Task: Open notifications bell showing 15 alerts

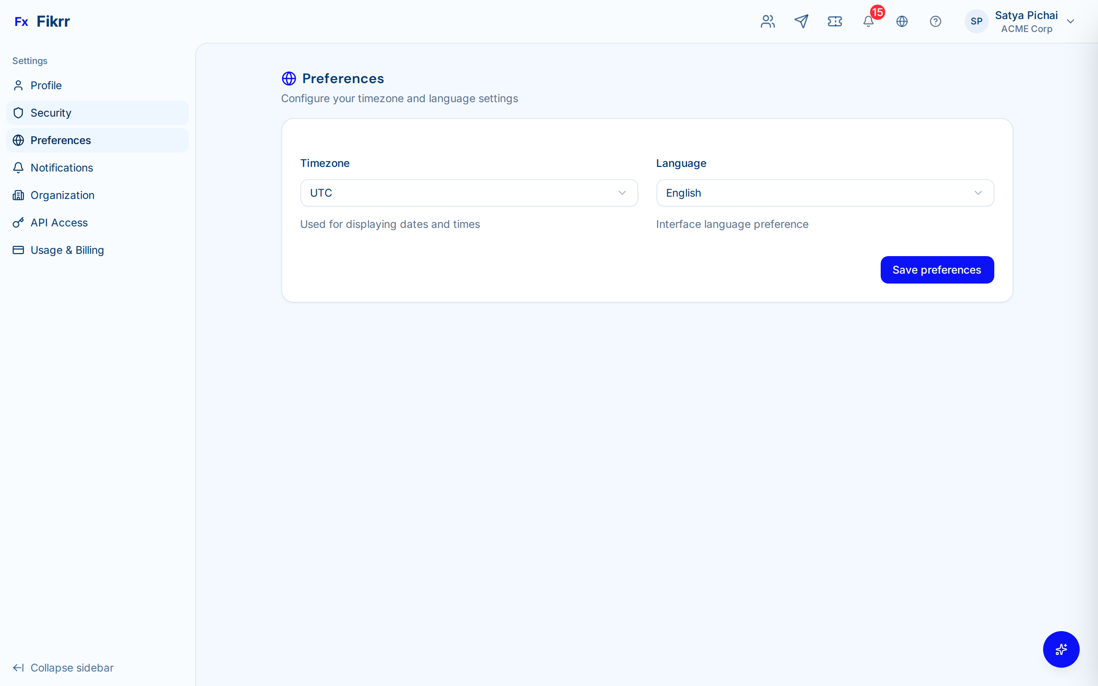Action: (x=868, y=21)
